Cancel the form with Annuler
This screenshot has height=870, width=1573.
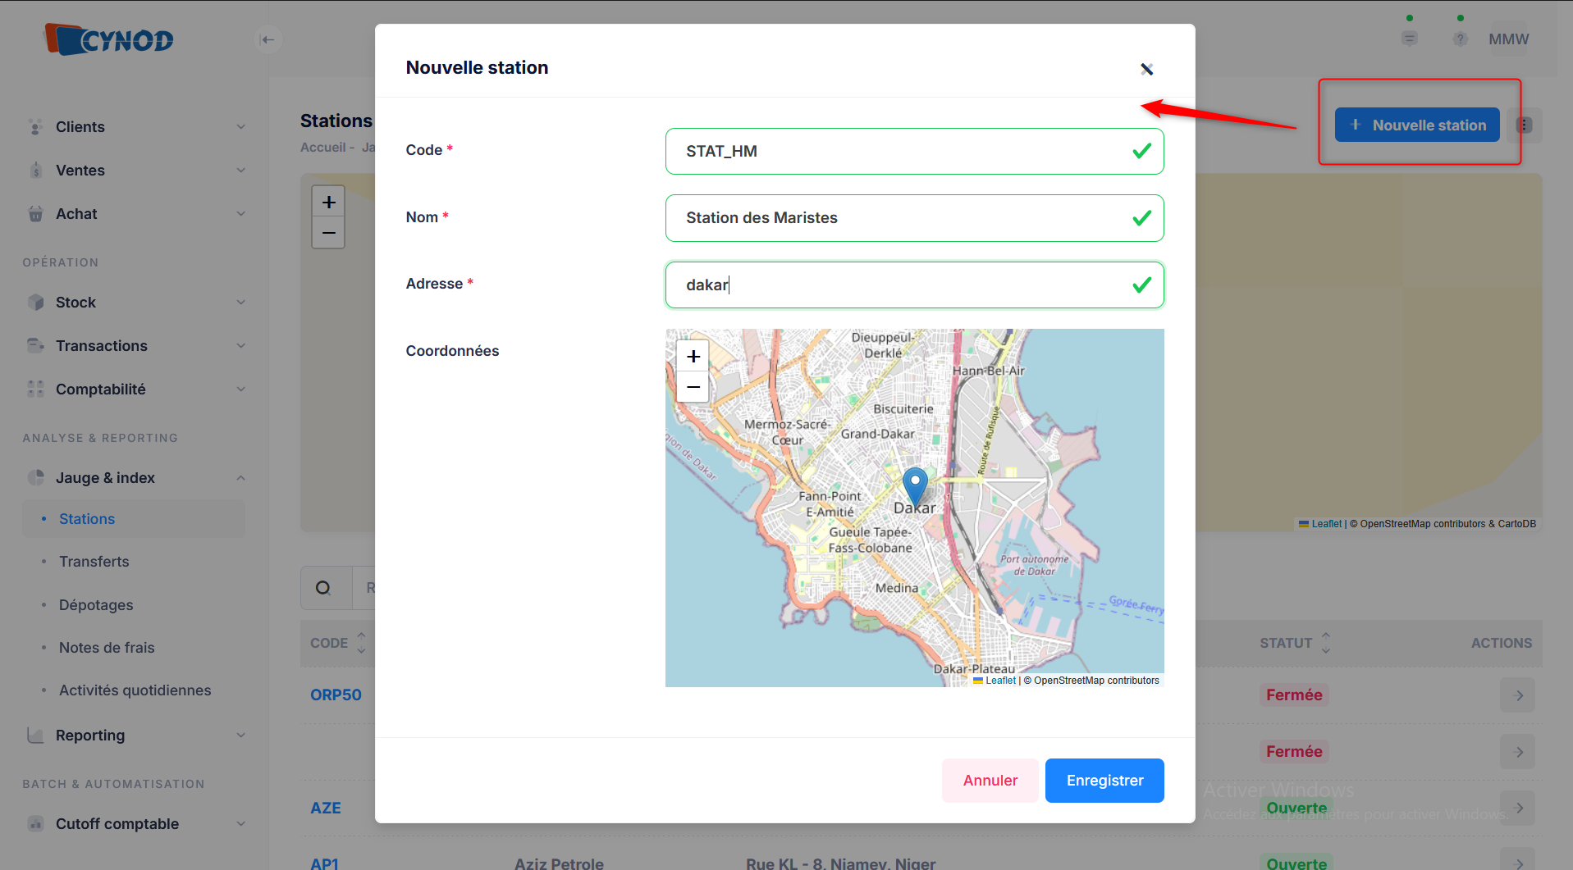tap(990, 781)
